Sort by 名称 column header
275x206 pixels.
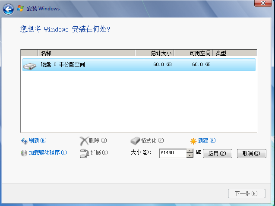coord(87,53)
